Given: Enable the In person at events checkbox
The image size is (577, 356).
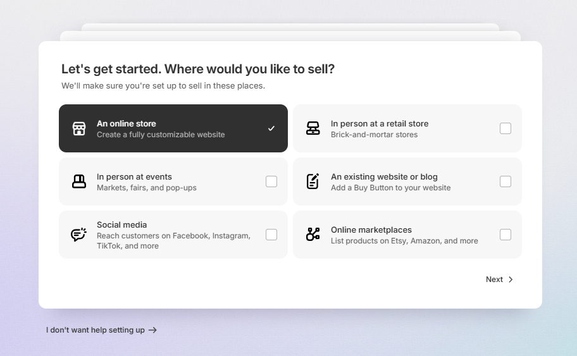Looking at the screenshot, I should click(271, 181).
